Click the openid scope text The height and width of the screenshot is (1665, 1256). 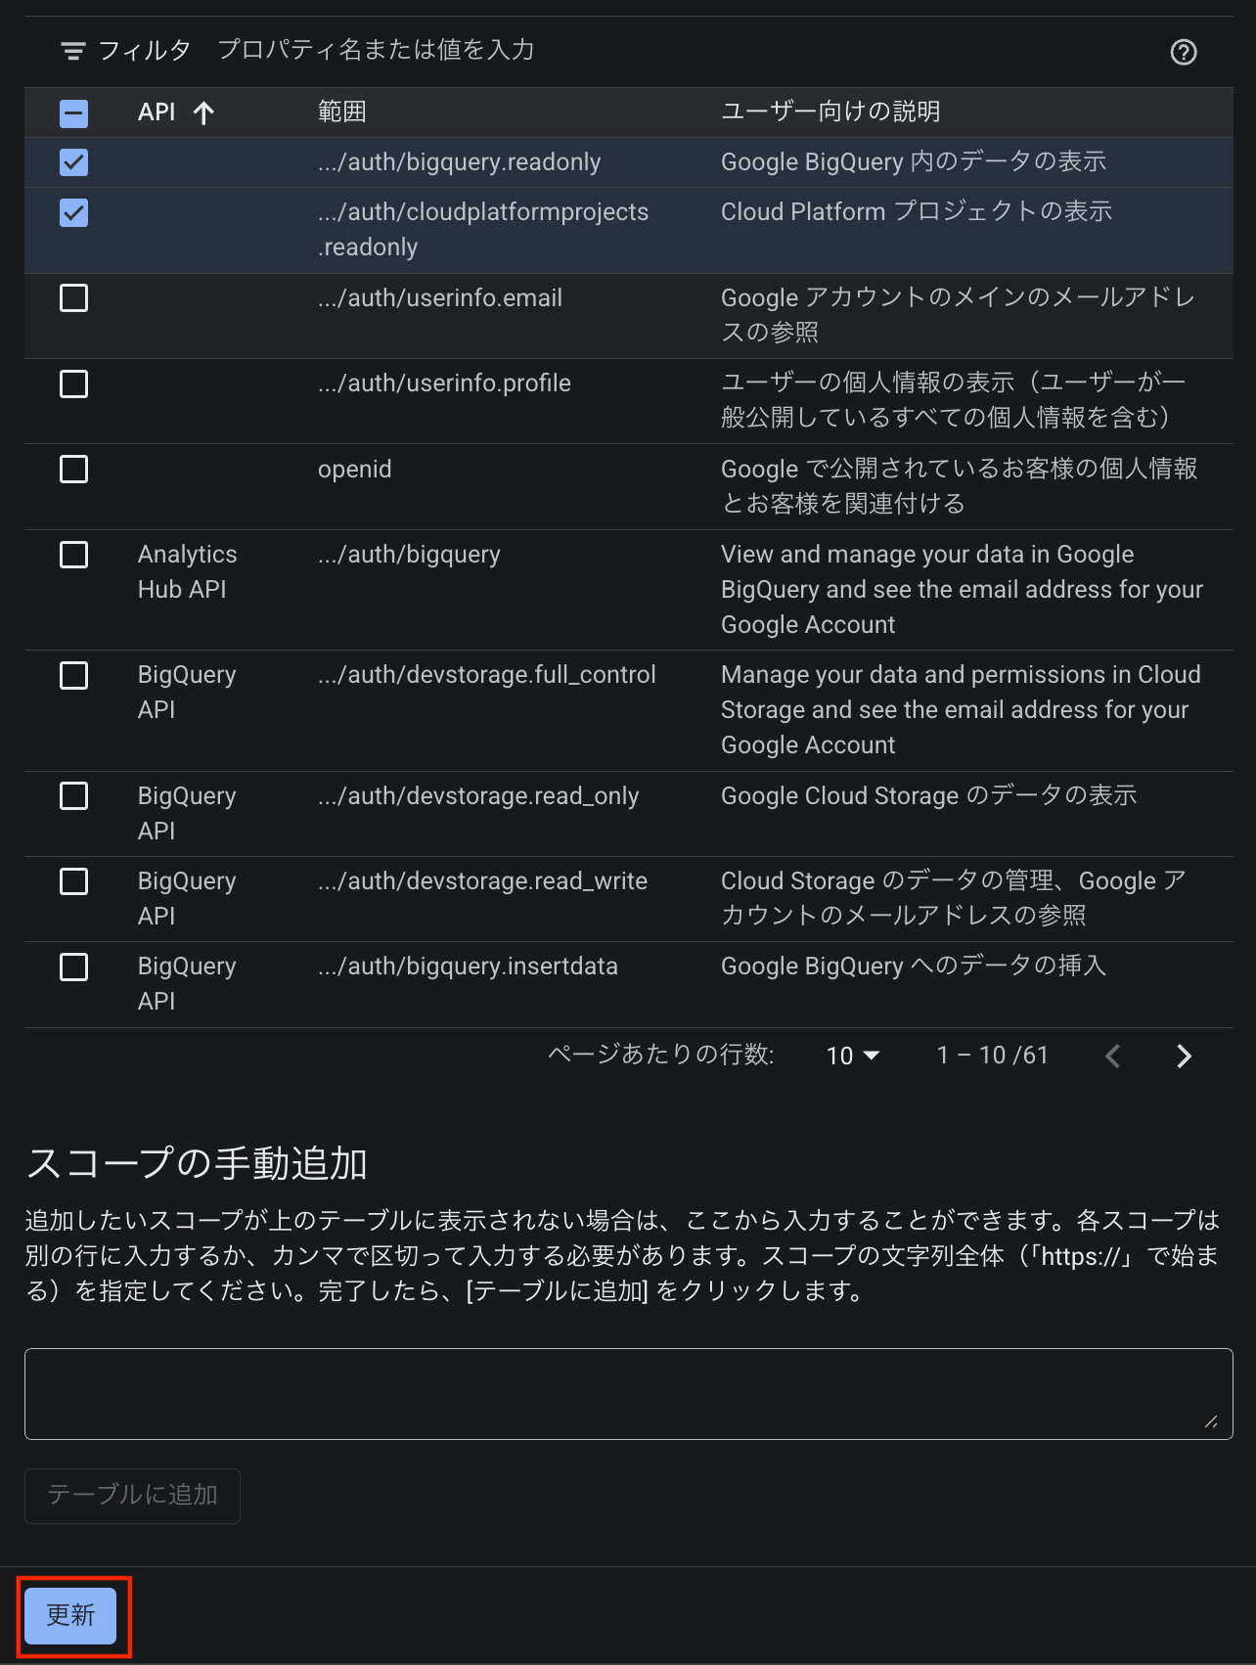pos(354,470)
